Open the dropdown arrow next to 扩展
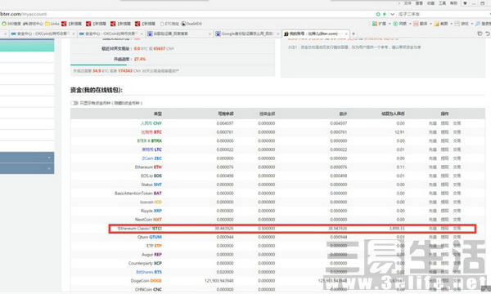Viewport: 491px width, 294px height. coord(390,24)
